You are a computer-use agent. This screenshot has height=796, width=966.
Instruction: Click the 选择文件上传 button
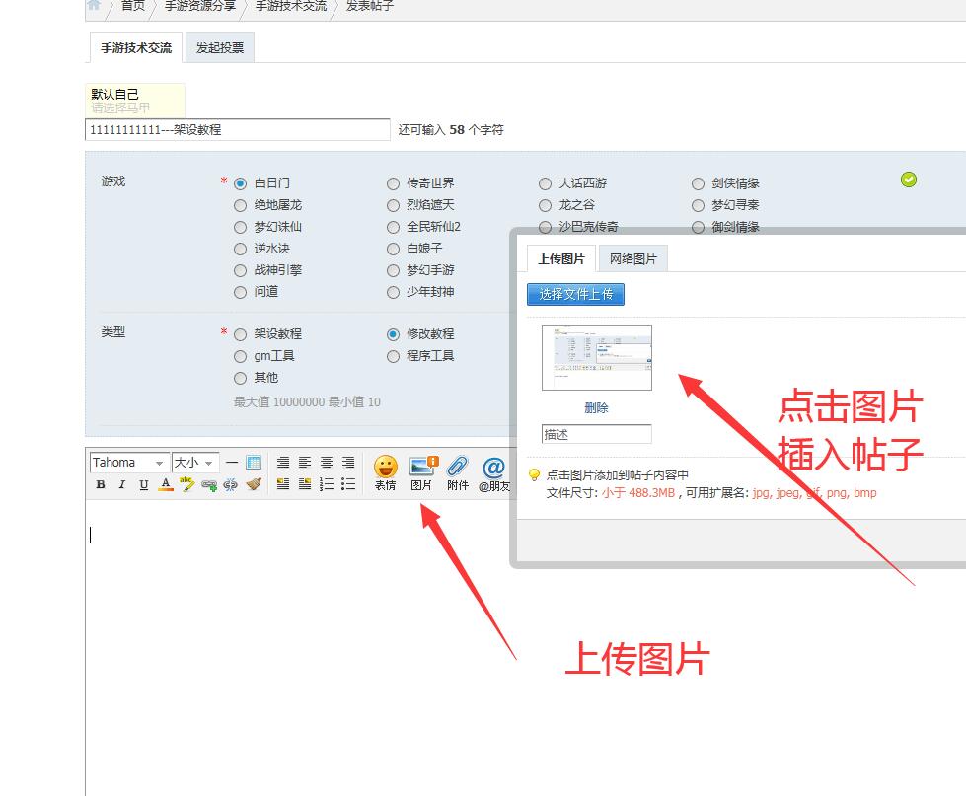click(x=575, y=294)
